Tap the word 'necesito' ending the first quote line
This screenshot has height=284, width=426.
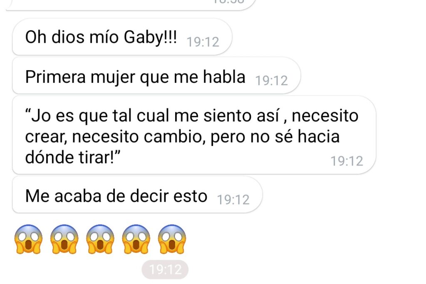pyautogui.click(x=325, y=116)
